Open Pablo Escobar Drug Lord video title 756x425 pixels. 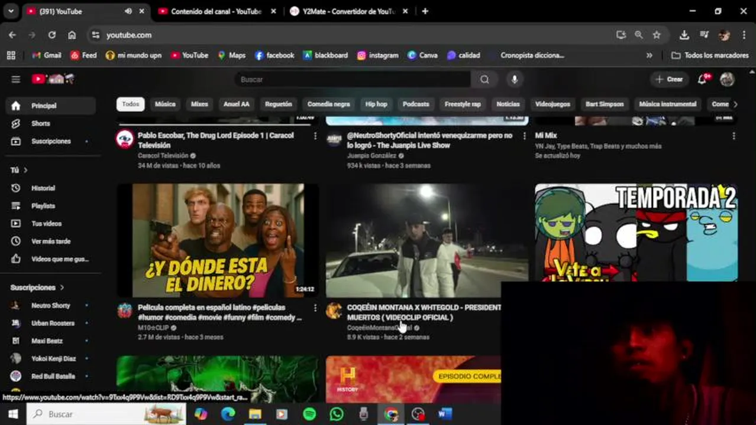215,140
